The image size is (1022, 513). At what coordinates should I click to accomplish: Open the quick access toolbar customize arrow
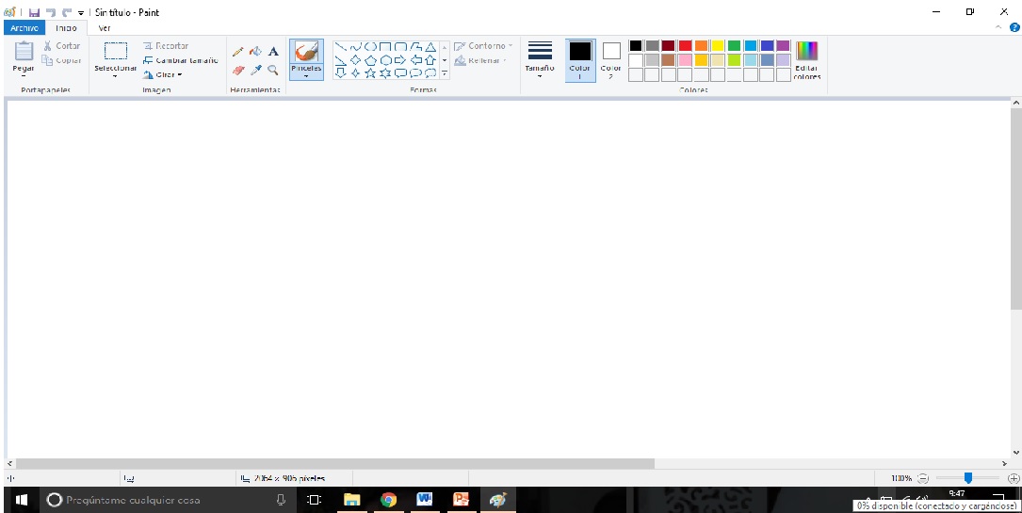tap(81, 13)
